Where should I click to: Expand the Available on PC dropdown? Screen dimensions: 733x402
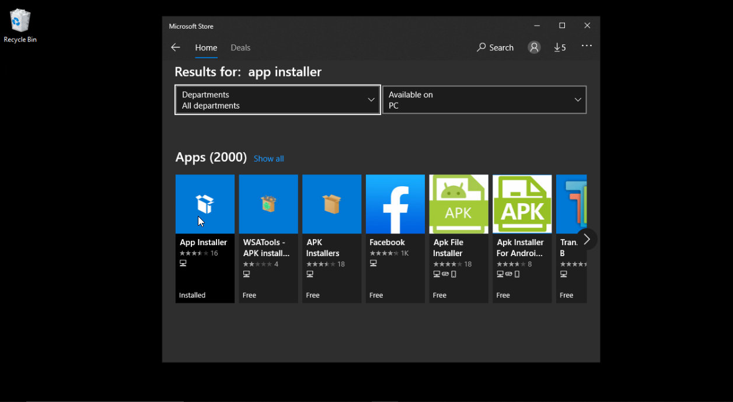click(x=484, y=100)
